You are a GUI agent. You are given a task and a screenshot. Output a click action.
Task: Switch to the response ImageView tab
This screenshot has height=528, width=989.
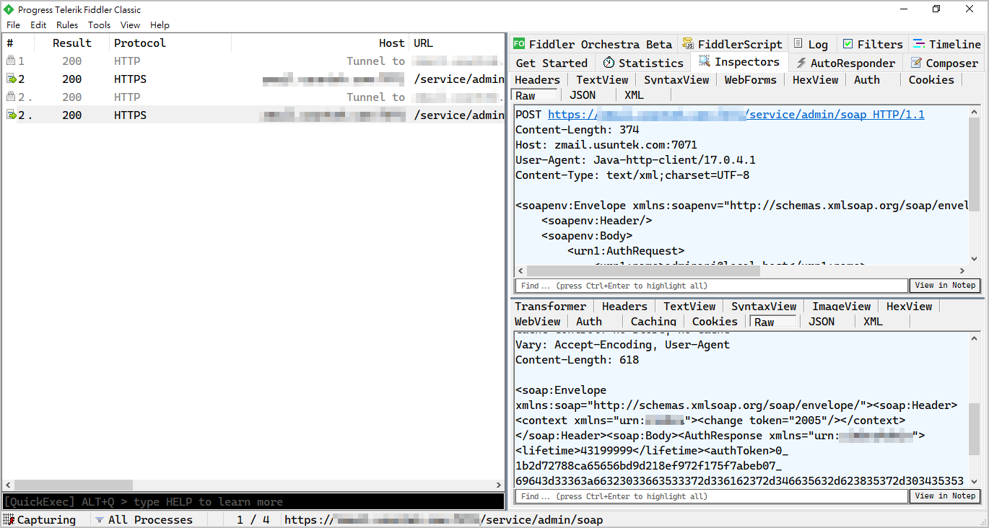(x=841, y=307)
